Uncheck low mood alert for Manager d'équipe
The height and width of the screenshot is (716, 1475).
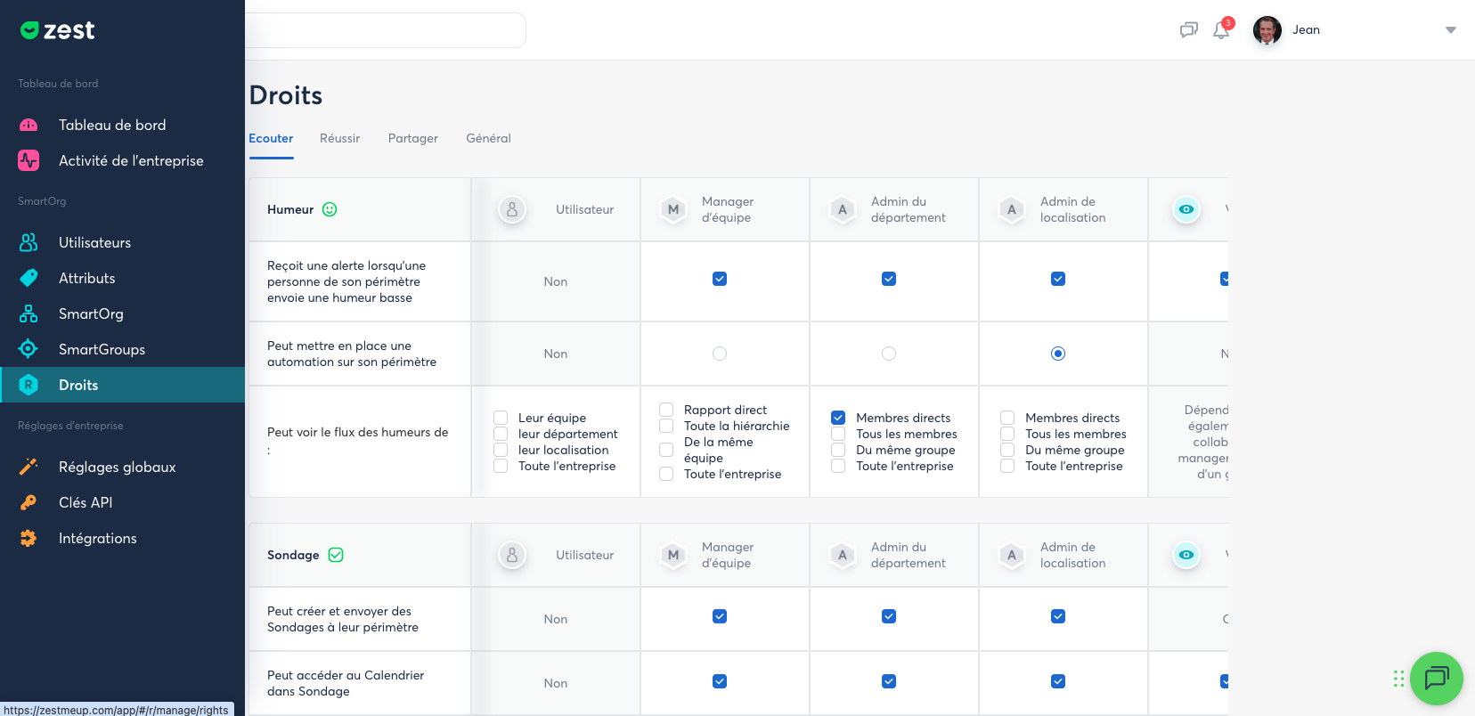coord(720,279)
